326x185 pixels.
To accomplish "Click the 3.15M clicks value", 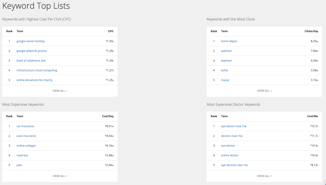I will (314, 80).
